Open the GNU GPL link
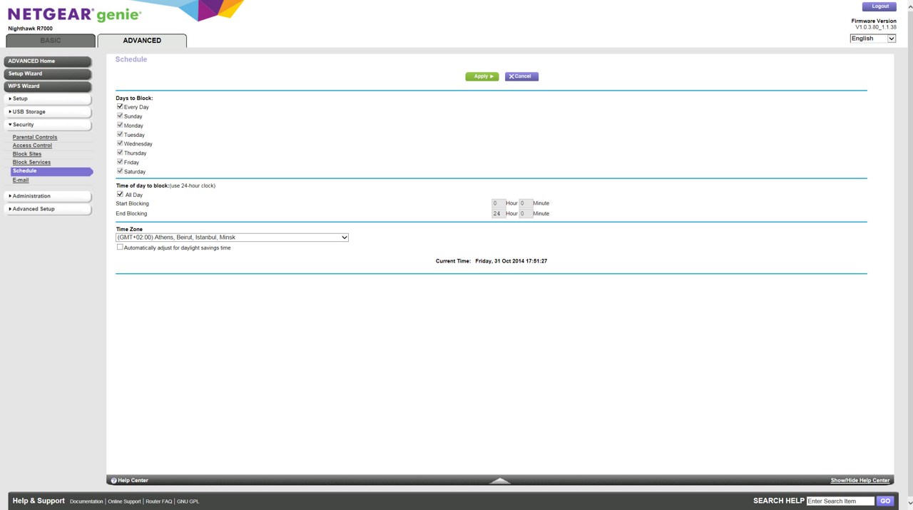The height and width of the screenshot is (510, 913). point(188,501)
